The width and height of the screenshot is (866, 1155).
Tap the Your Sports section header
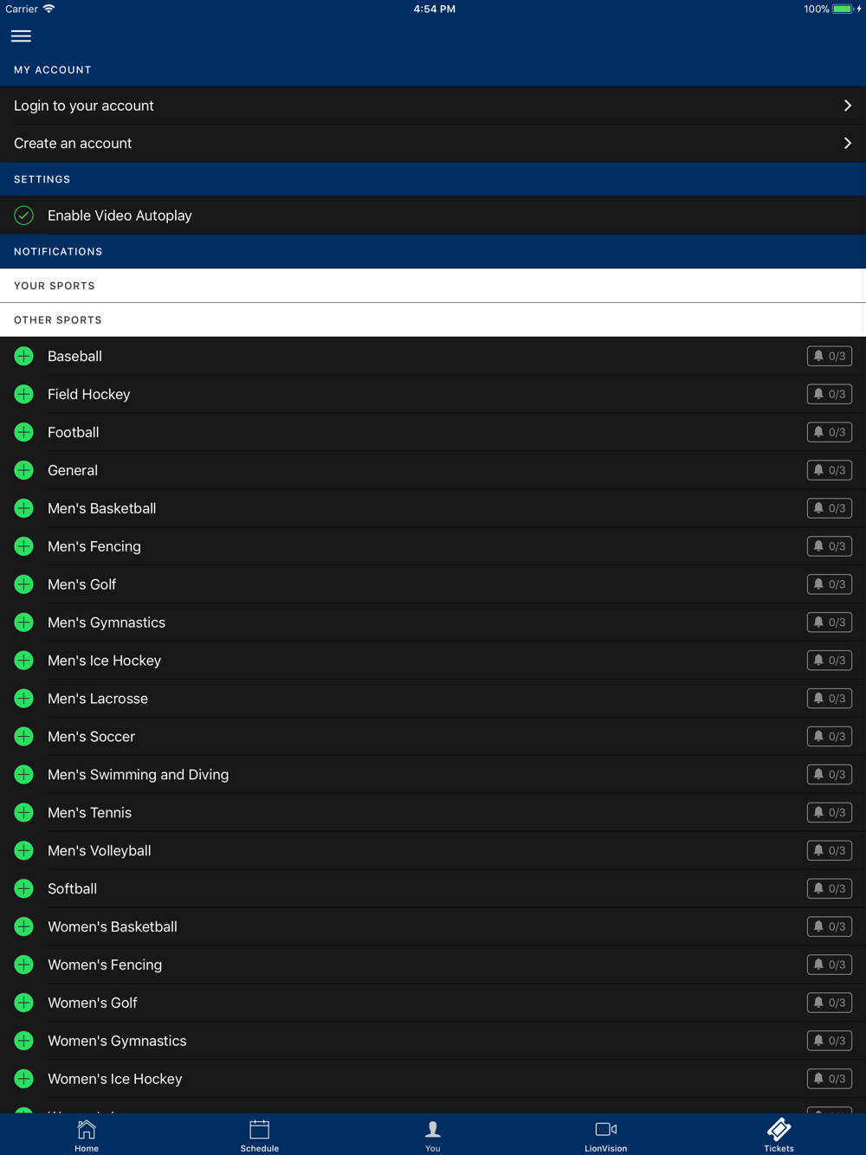tap(433, 286)
